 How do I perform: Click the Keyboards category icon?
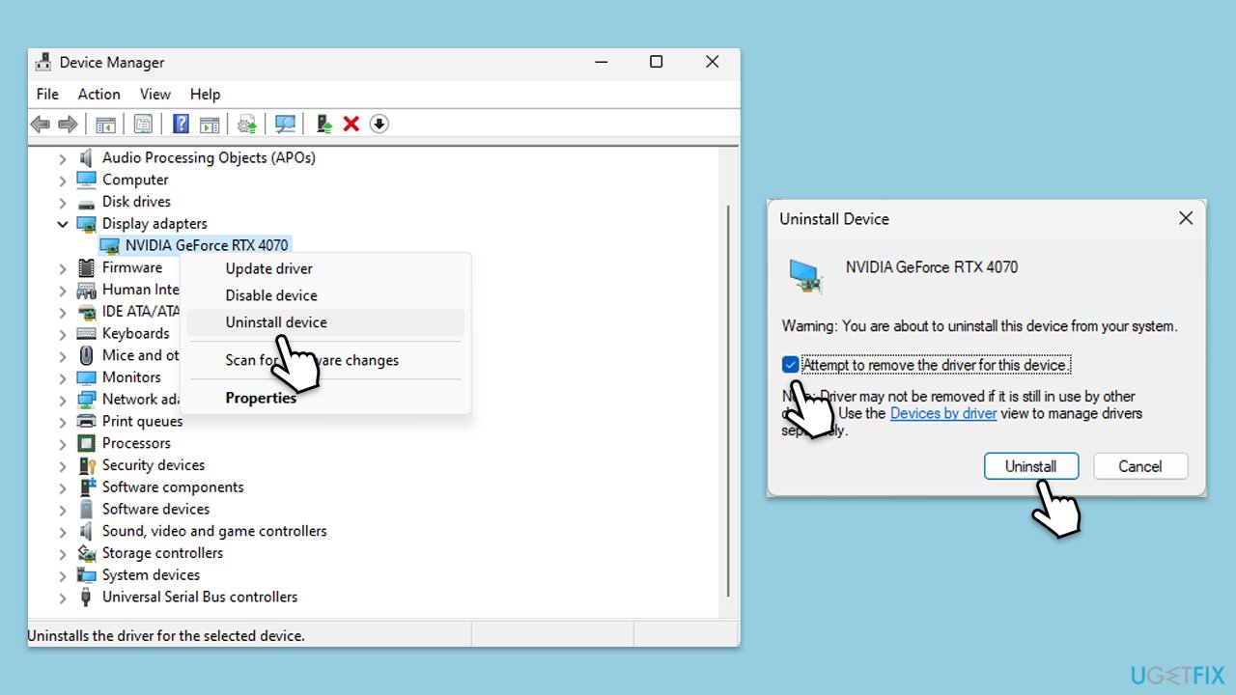87,334
